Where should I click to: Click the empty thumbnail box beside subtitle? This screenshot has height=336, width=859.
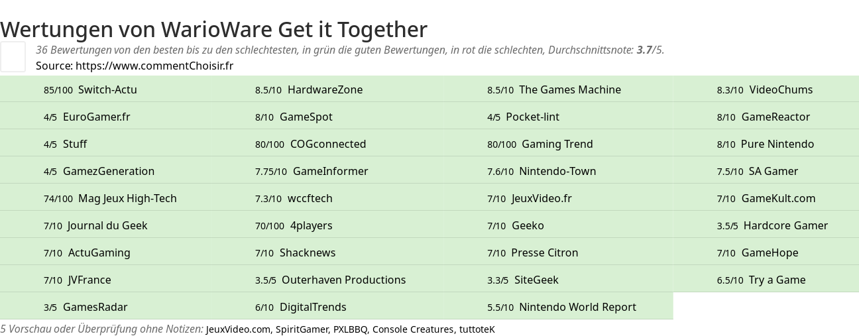point(13,56)
